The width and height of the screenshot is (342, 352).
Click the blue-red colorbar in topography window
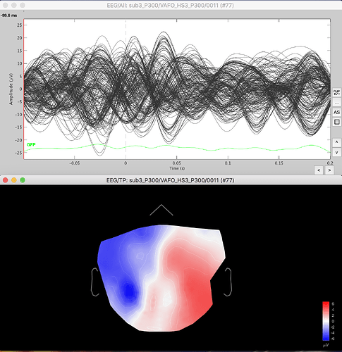[326, 321]
